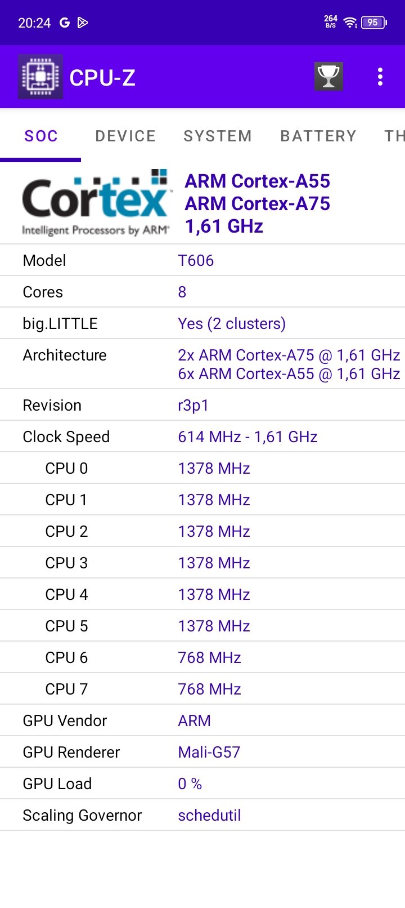The image size is (405, 908).
Task: Tap the Architecture row
Action: (x=202, y=364)
